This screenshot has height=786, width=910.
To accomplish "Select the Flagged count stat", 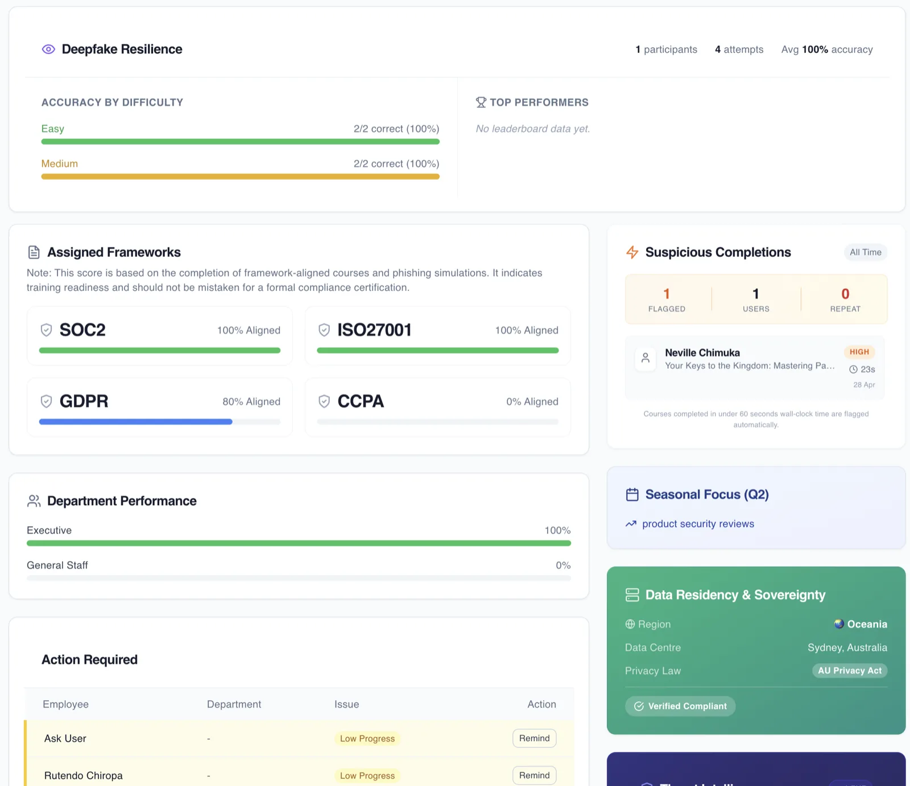I will tap(667, 300).
